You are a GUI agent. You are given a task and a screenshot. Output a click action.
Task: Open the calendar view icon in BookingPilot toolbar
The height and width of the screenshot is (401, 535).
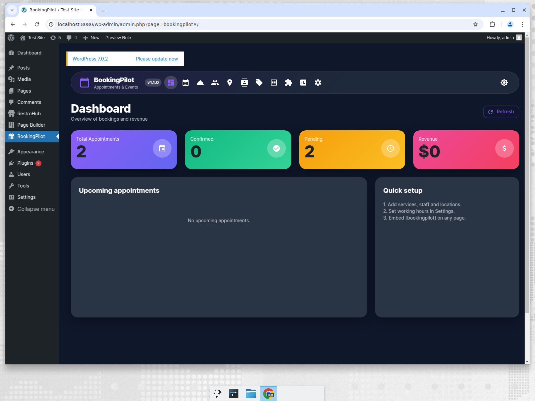click(186, 83)
